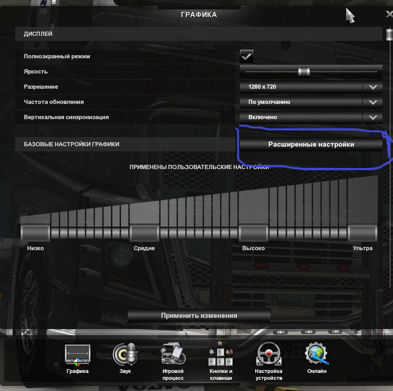Click the ПРИМЕНЕНЫ ПОЛЬЗОВАТЕЛЬСКИЕ НАСТРОЙКИ text
The height and width of the screenshot is (391, 393).
(200, 167)
